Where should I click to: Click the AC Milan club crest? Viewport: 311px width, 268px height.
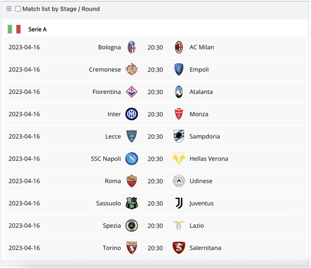(x=179, y=47)
